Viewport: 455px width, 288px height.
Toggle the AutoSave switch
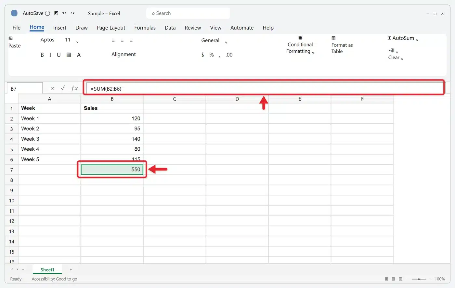pyautogui.click(x=47, y=13)
